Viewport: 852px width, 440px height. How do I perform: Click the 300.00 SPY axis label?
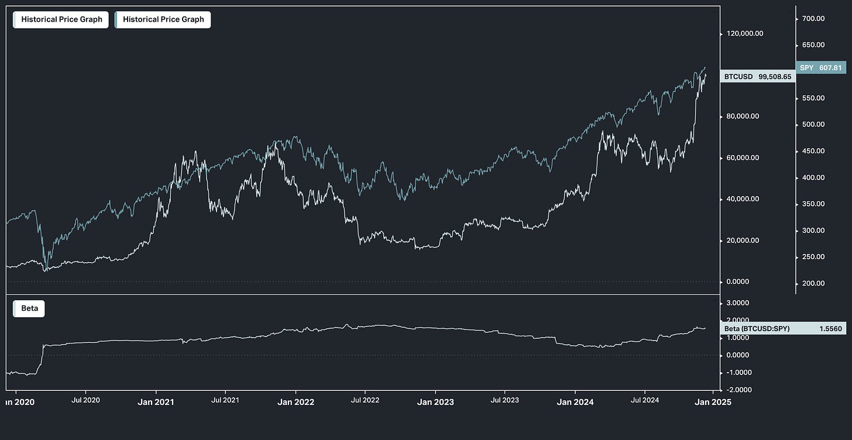(814, 231)
